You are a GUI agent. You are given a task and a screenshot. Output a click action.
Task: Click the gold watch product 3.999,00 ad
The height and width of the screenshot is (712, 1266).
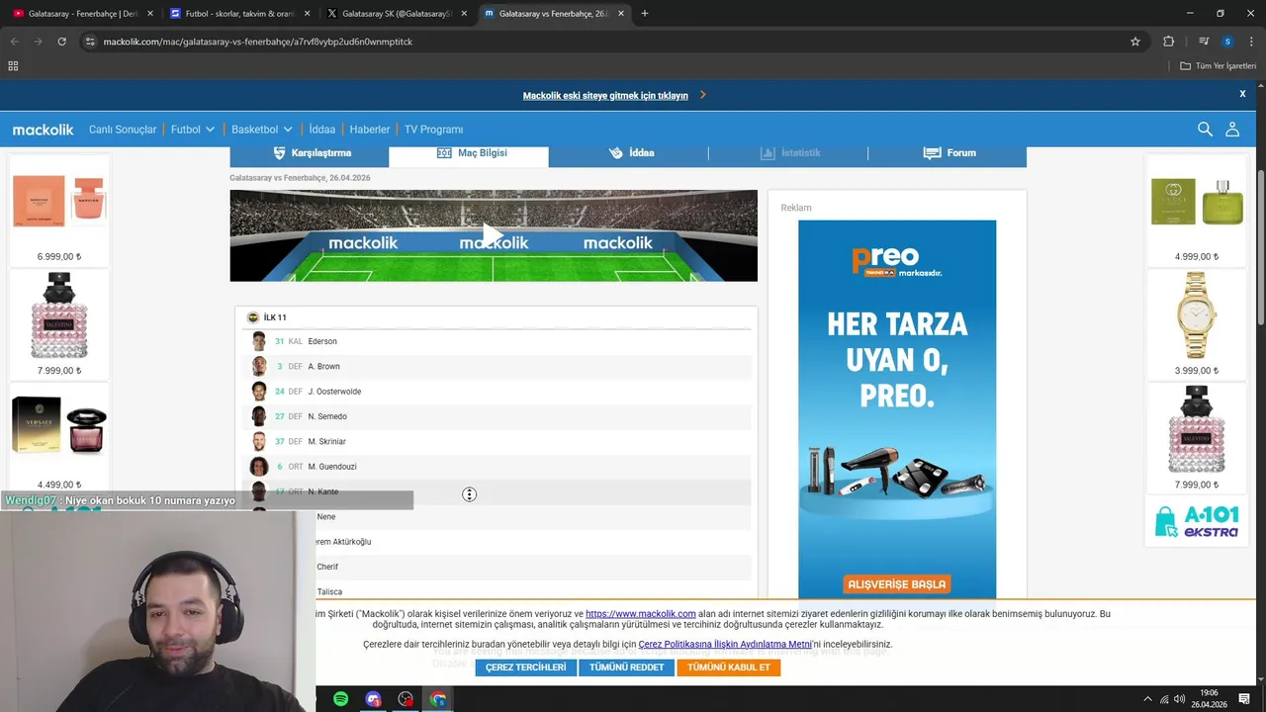pyautogui.click(x=1197, y=322)
